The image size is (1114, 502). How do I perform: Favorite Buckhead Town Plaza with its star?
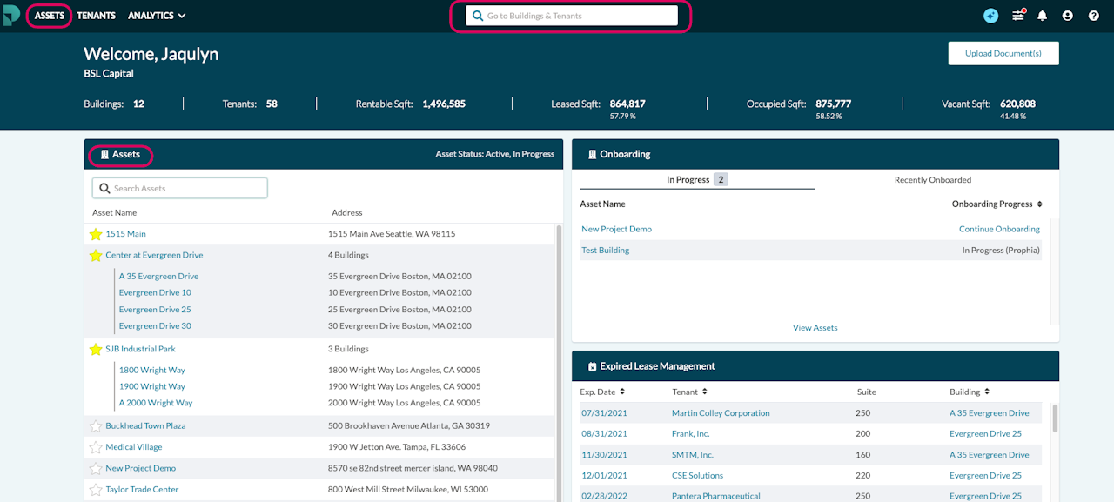tap(96, 426)
